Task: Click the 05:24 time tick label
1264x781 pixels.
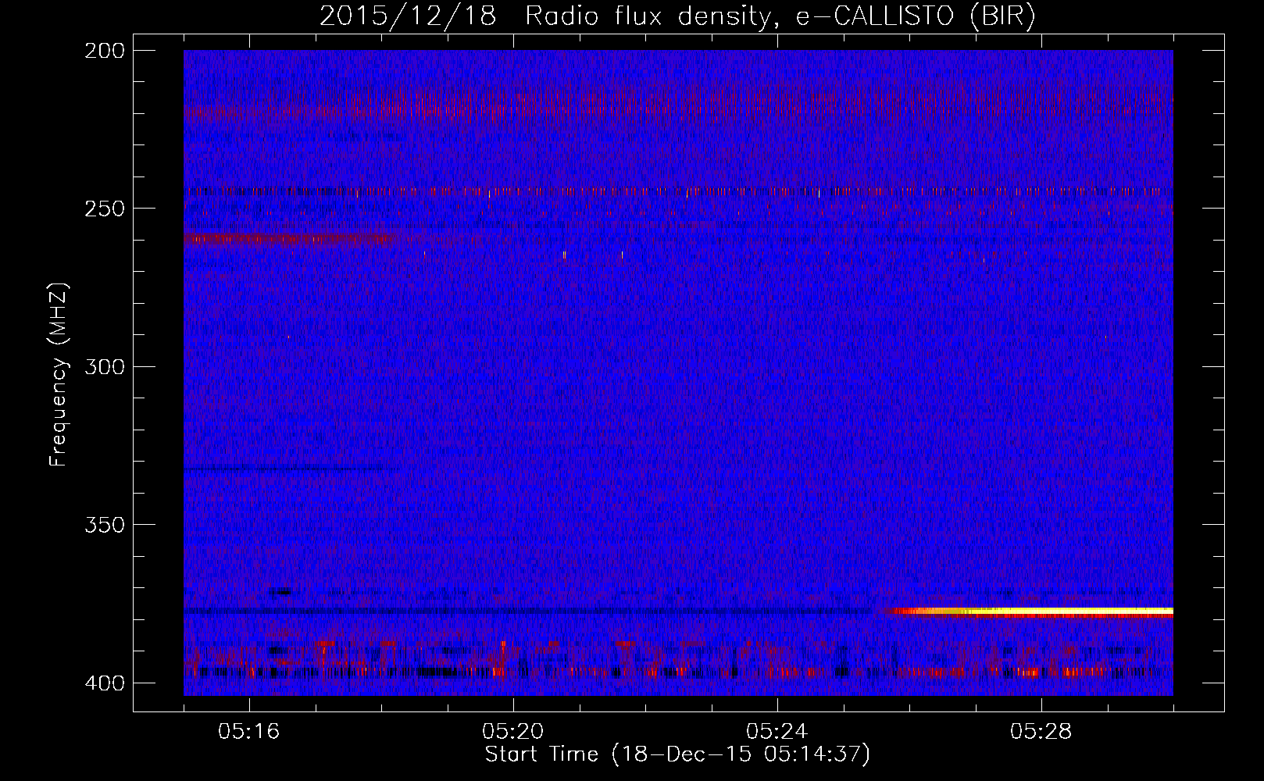Action: click(x=777, y=731)
